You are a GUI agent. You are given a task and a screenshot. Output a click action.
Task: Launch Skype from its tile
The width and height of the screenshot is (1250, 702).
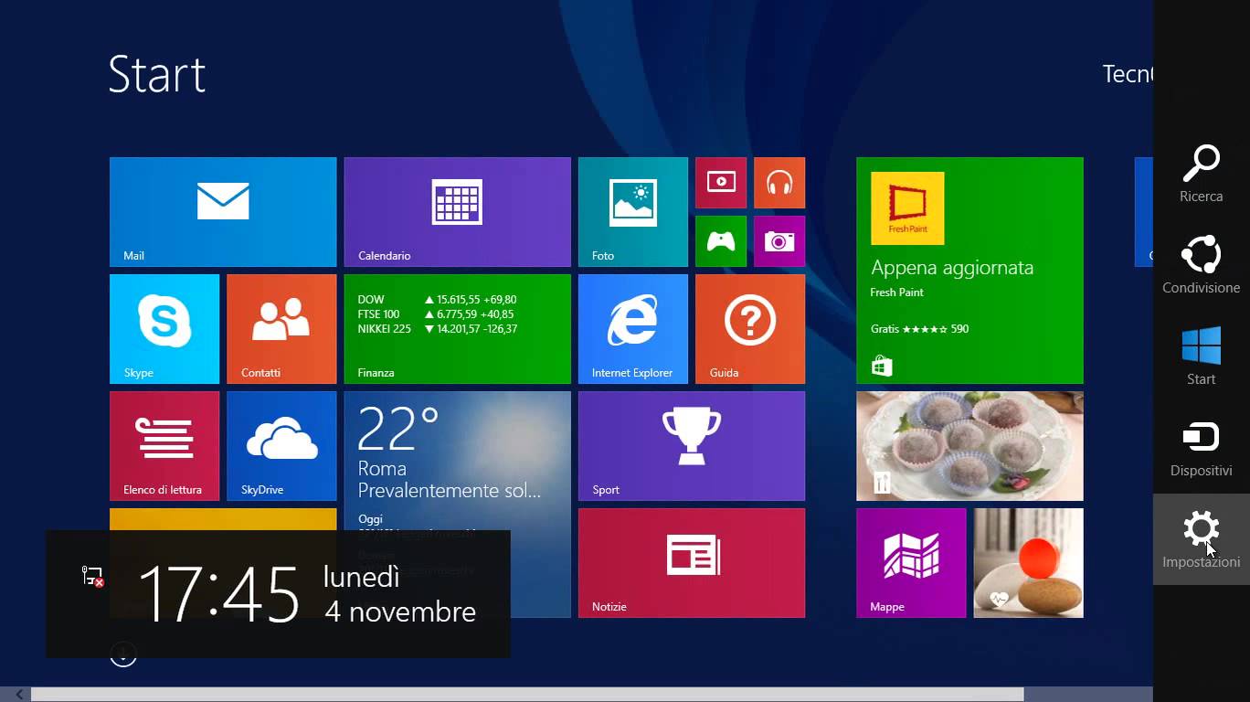(164, 328)
